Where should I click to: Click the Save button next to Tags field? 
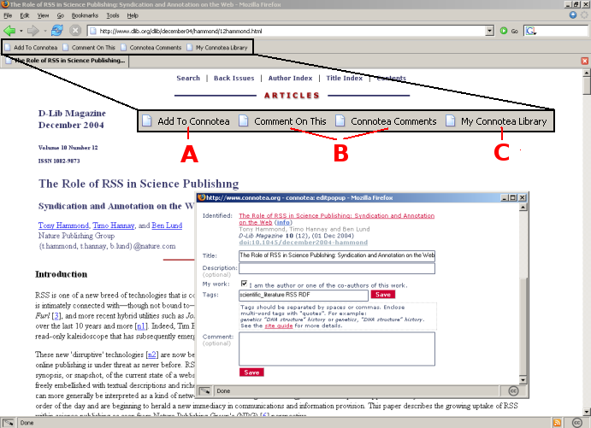(383, 295)
